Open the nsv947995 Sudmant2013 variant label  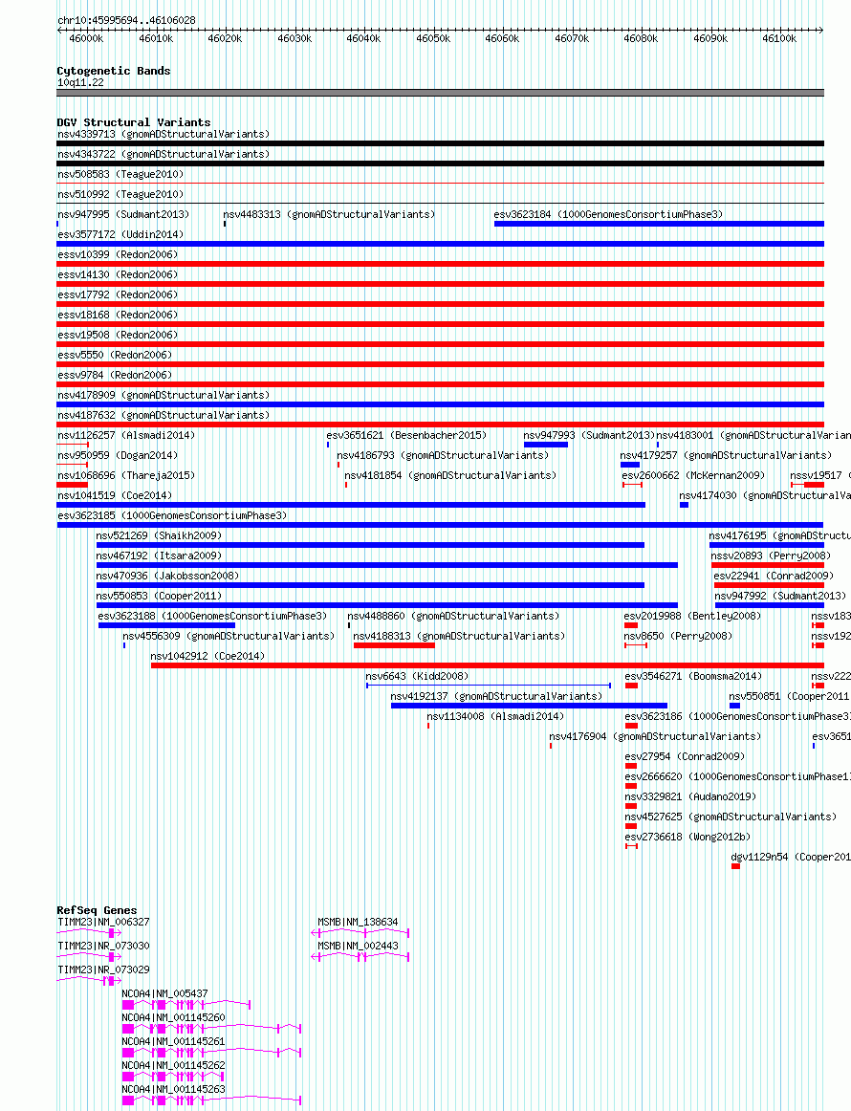click(123, 214)
